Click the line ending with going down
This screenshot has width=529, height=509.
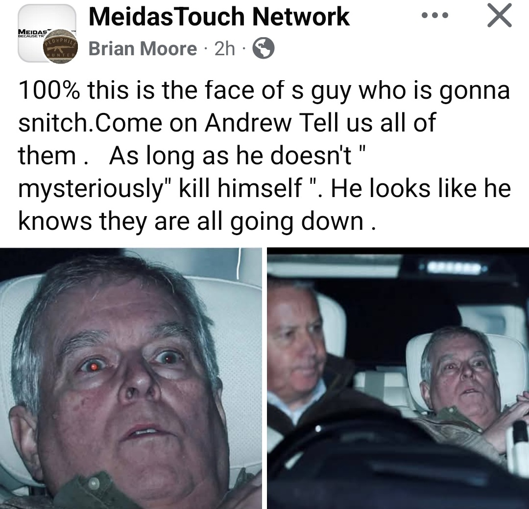[197, 221]
